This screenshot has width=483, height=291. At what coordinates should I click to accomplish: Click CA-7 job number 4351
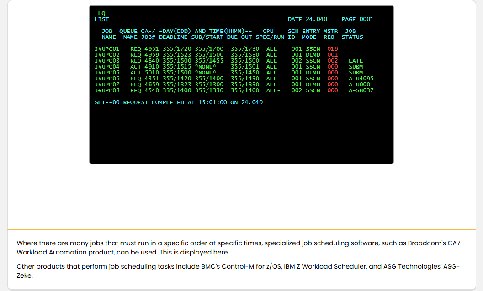click(152, 79)
